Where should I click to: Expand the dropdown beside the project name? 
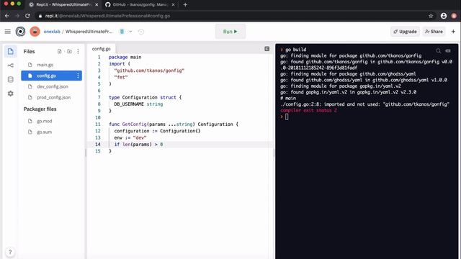click(130, 32)
